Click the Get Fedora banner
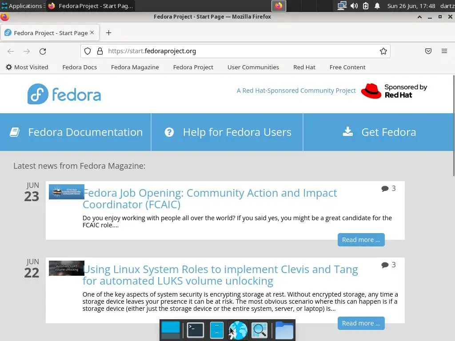455x341 pixels. (379, 132)
